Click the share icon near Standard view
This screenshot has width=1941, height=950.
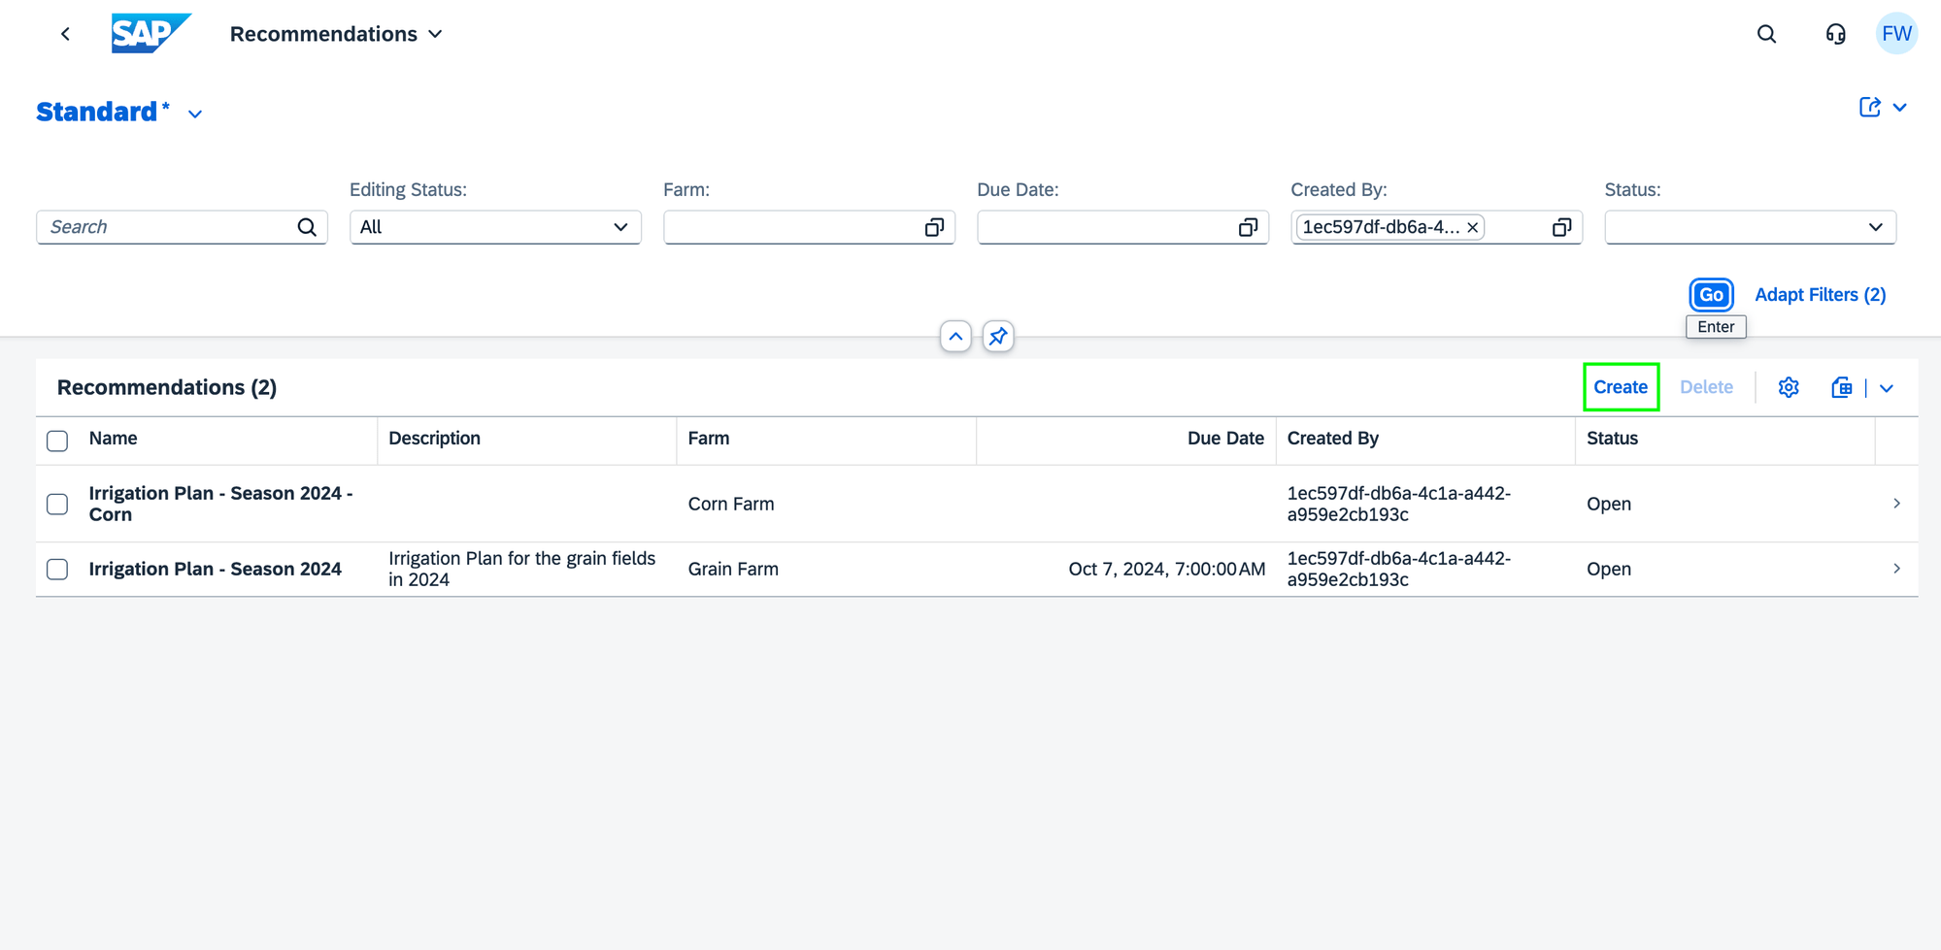tap(1871, 107)
